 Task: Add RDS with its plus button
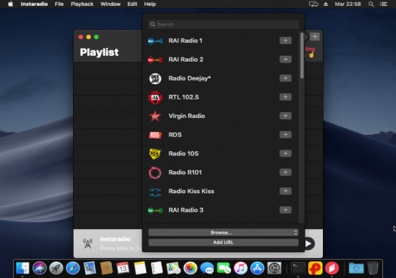pyautogui.click(x=285, y=135)
